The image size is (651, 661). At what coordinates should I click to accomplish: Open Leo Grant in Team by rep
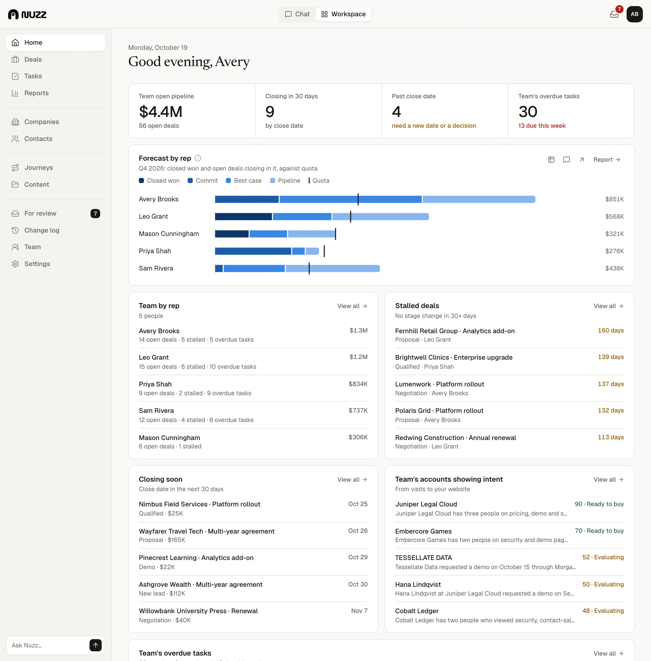253,362
